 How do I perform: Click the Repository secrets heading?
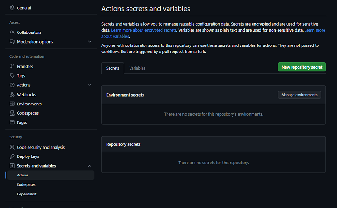click(x=123, y=144)
